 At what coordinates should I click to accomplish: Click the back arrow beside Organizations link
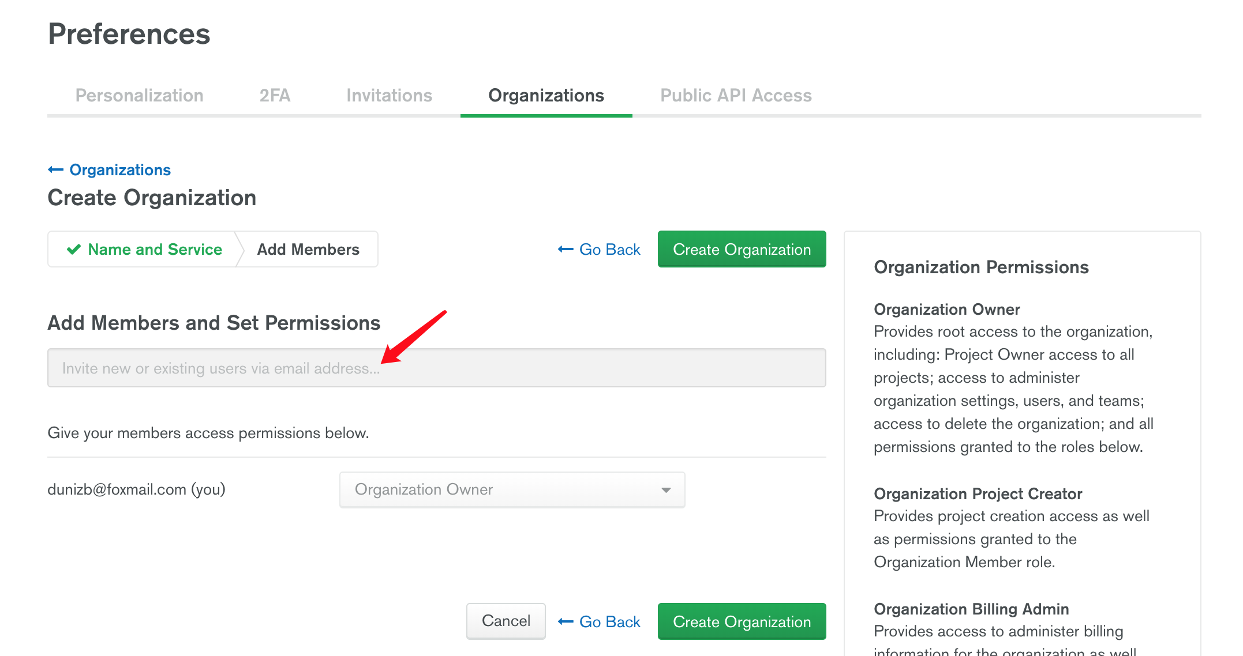[x=55, y=169]
